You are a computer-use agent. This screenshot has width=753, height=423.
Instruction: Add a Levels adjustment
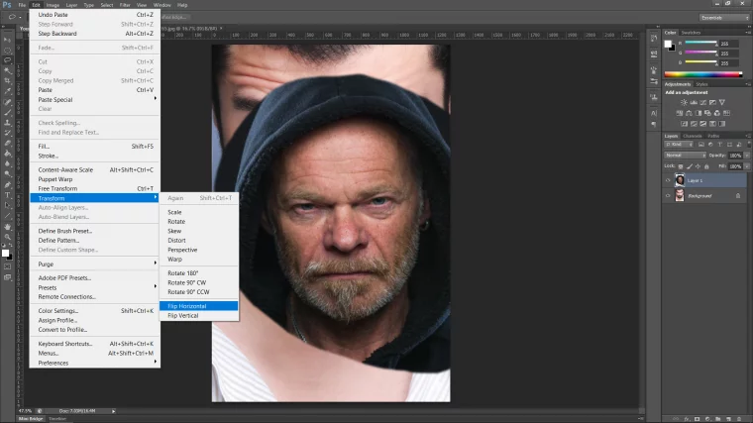pyautogui.click(x=694, y=102)
